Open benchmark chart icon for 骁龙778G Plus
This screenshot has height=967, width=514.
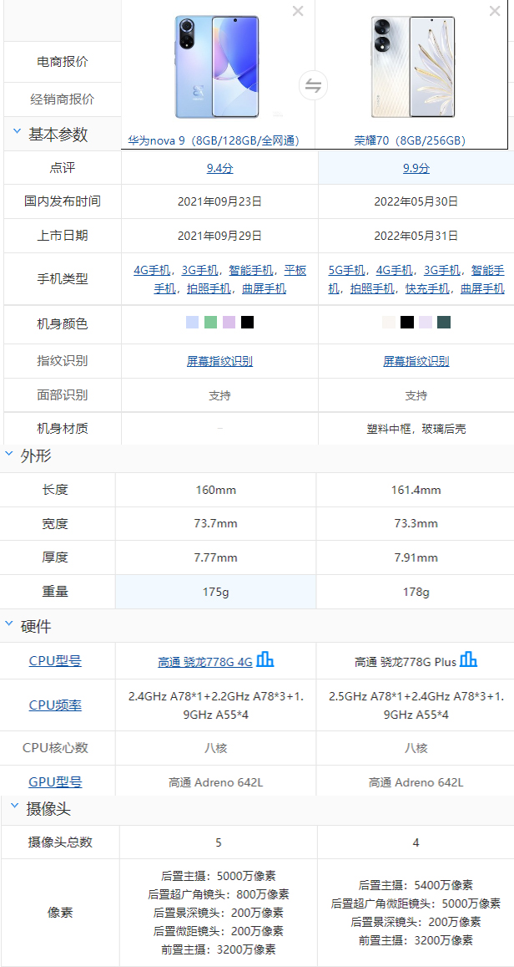468,659
